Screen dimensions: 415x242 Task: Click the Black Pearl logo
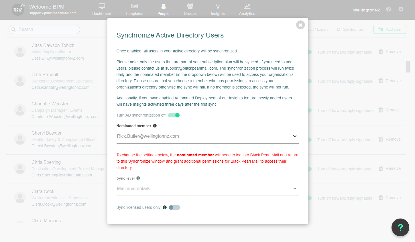18,10
